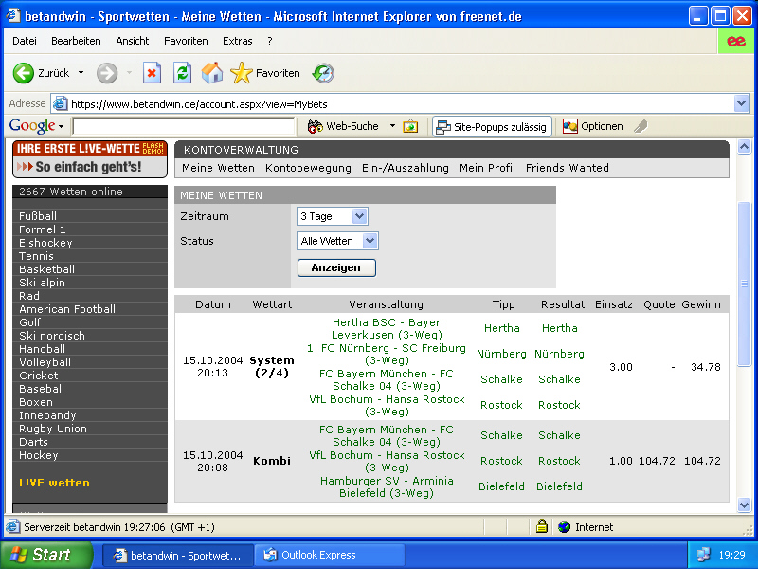This screenshot has width=758, height=569.
Task: Open the Fußball sidebar link
Action: coord(38,216)
